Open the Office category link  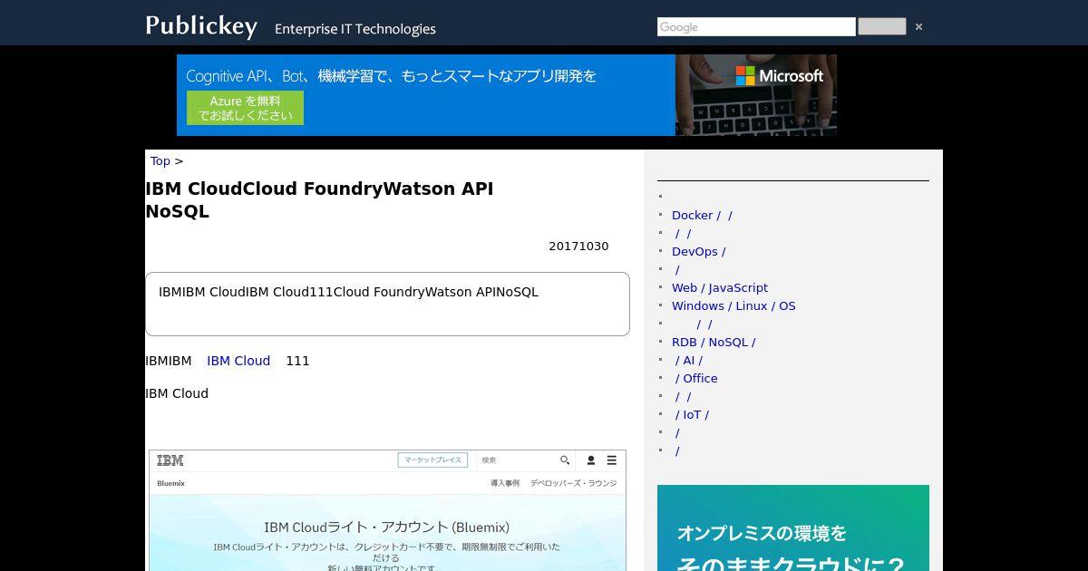point(696,378)
